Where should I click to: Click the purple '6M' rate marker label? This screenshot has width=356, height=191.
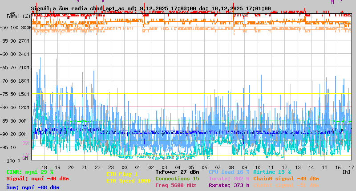point(25,158)
